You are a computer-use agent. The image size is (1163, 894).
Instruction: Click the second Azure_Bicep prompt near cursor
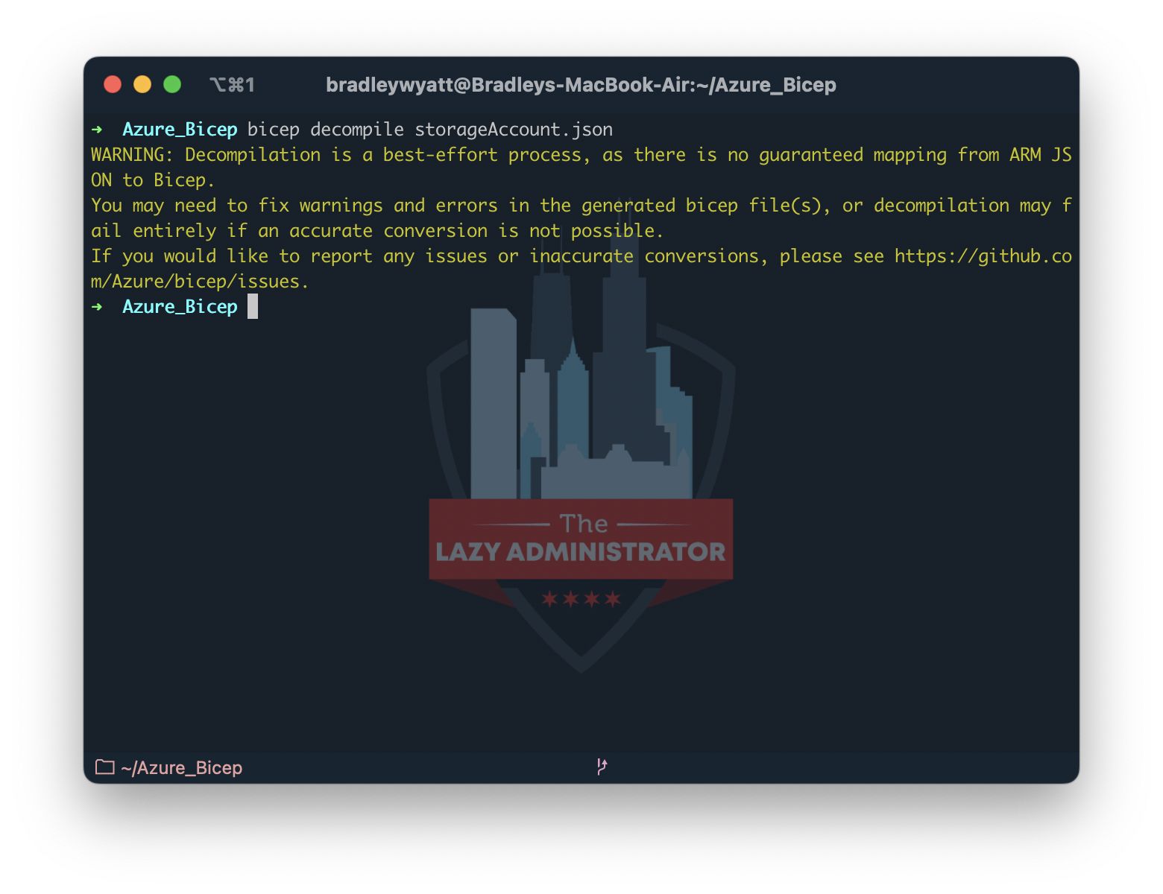coord(180,307)
